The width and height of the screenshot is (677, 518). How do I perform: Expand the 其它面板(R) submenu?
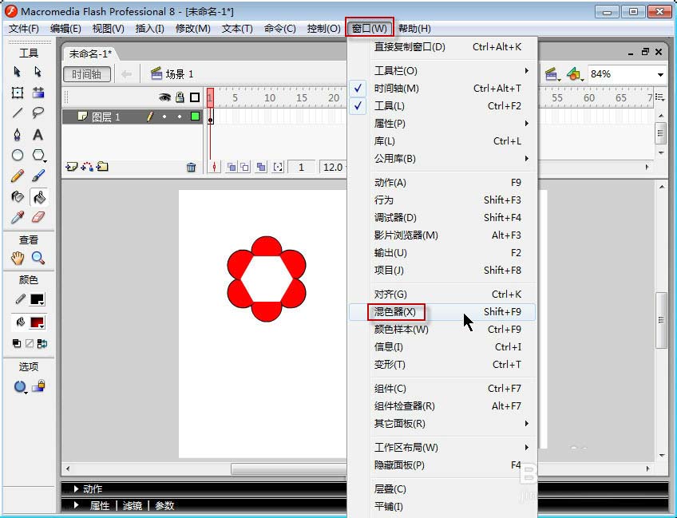[x=442, y=424]
